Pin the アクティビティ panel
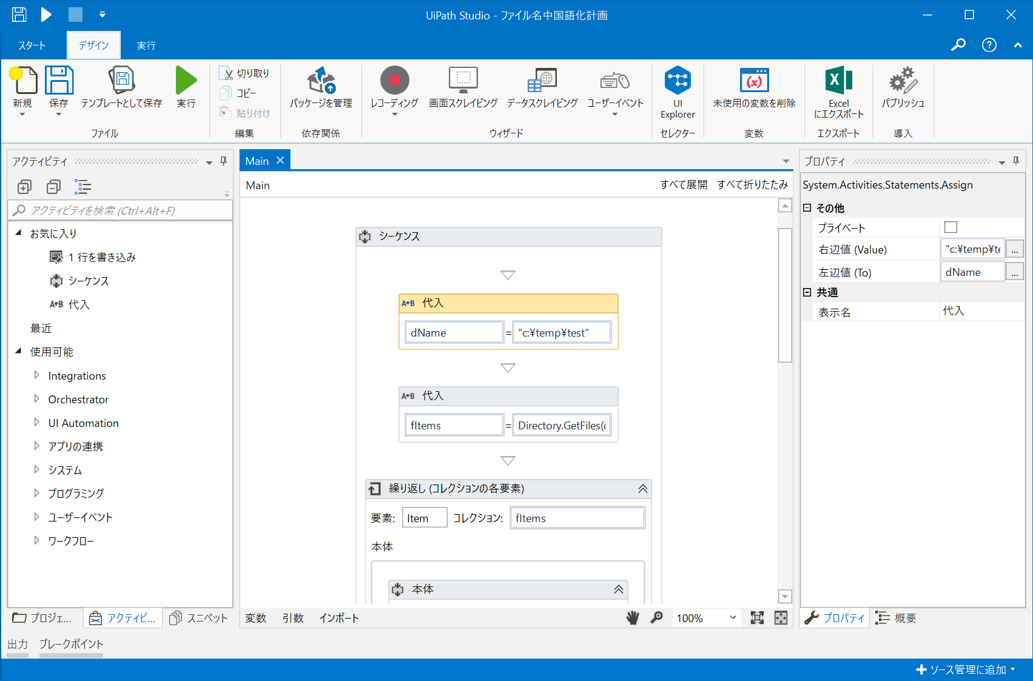1033x681 pixels. click(x=224, y=161)
